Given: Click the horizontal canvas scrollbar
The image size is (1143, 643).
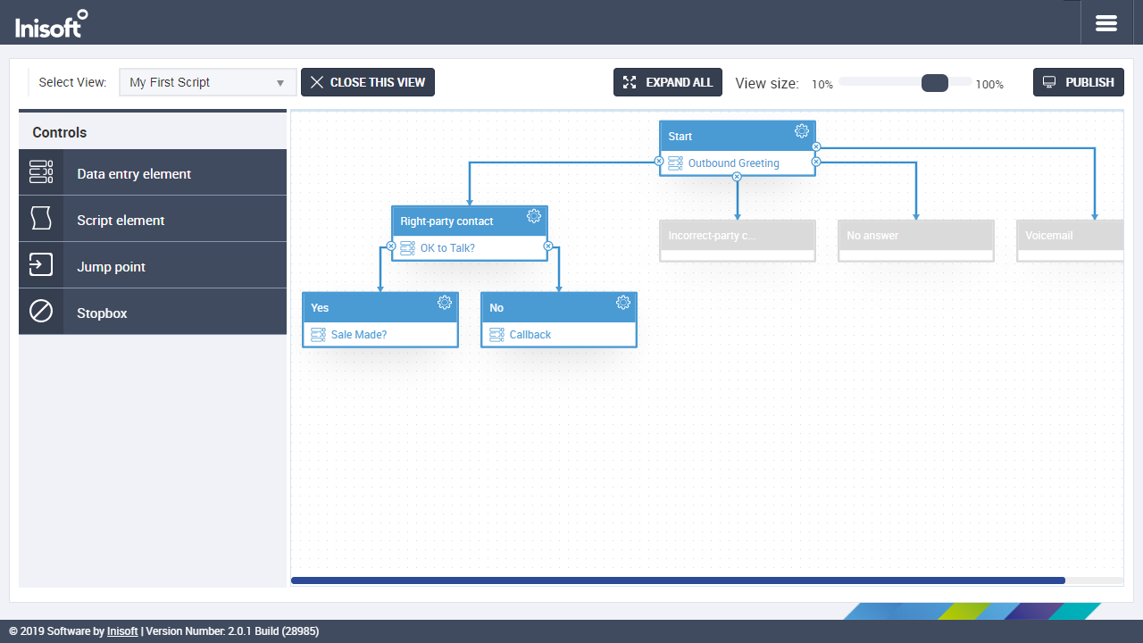Looking at the screenshot, I should [678, 580].
